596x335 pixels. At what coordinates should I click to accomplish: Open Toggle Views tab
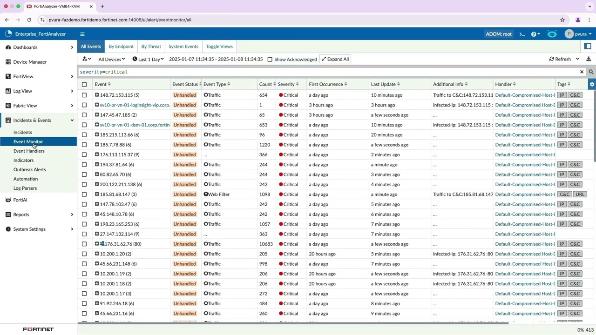point(219,47)
